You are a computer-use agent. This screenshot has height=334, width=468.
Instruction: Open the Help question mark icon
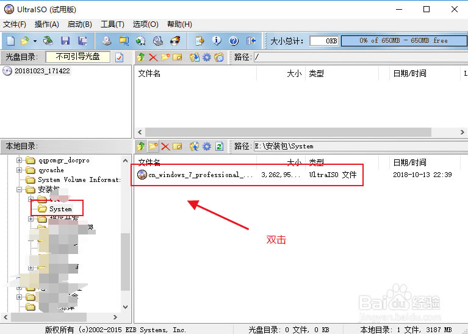coord(234,41)
